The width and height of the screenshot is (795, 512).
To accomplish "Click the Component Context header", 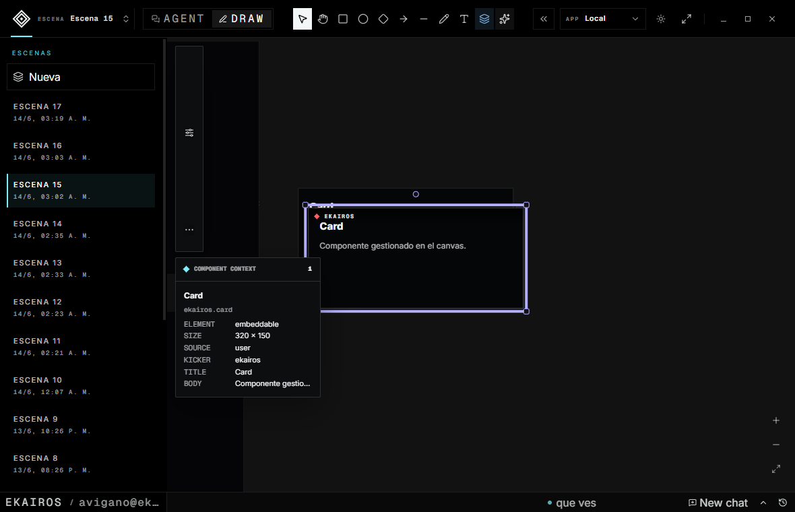I will tap(247, 269).
